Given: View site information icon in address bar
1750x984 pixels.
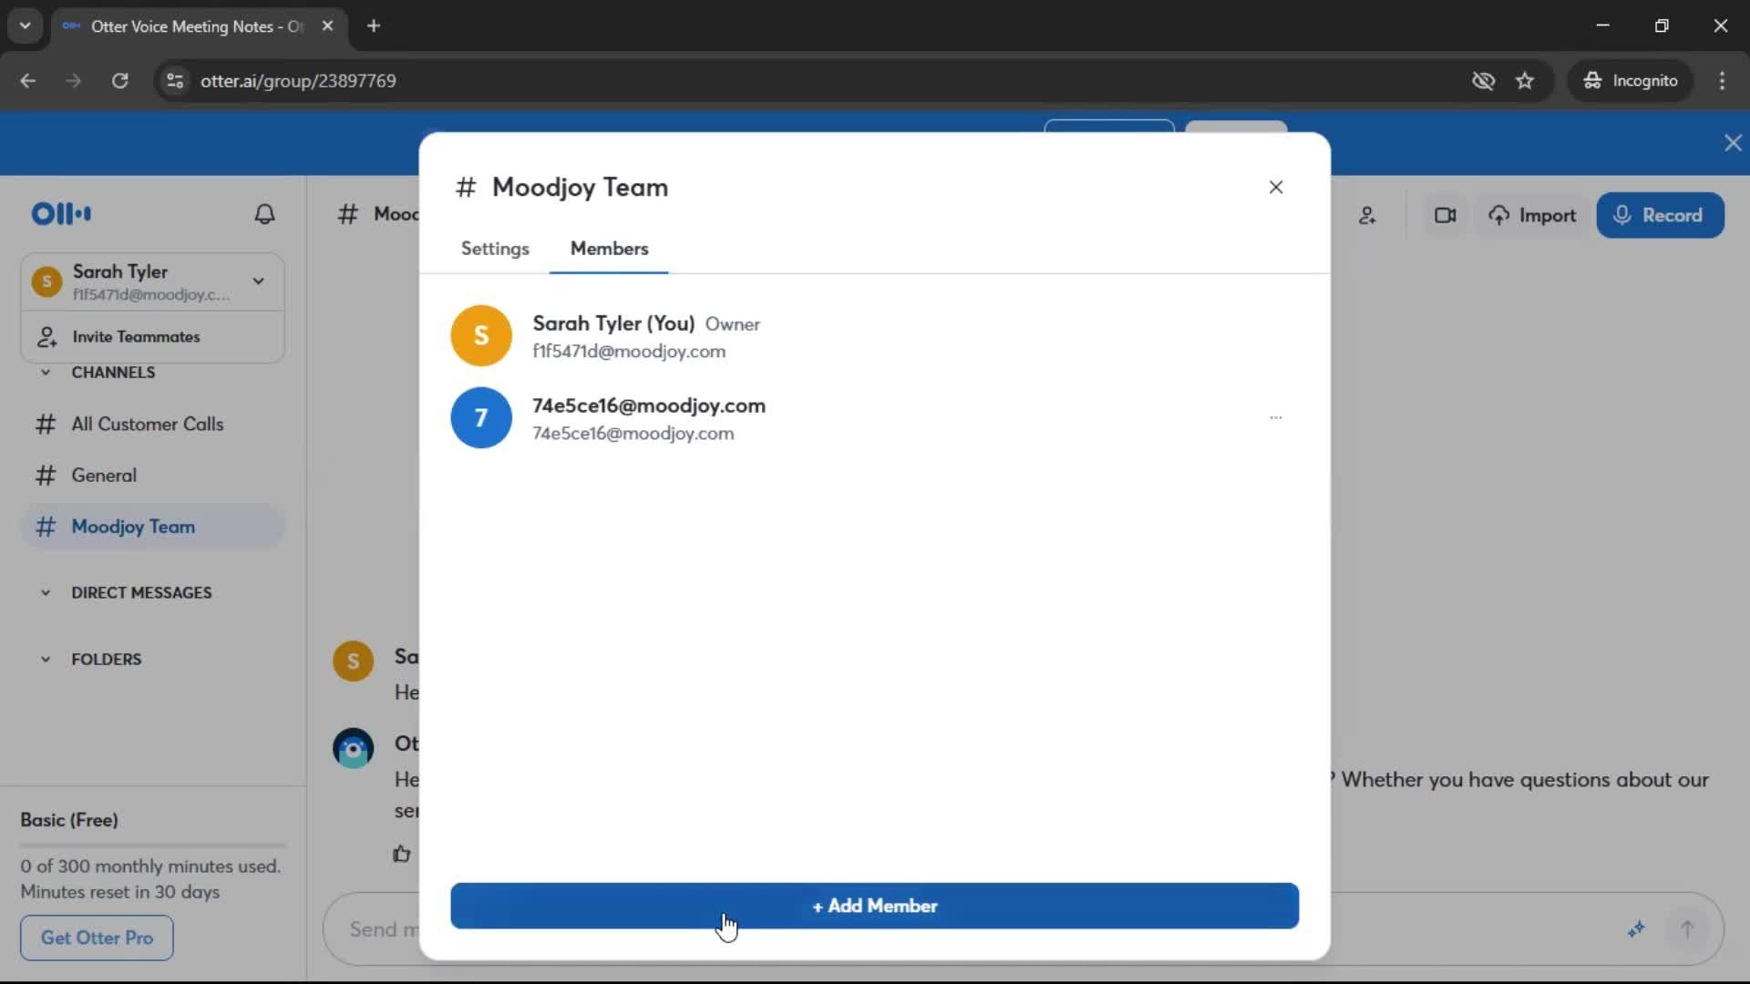Looking at the screenshot, I should point(175,81).
